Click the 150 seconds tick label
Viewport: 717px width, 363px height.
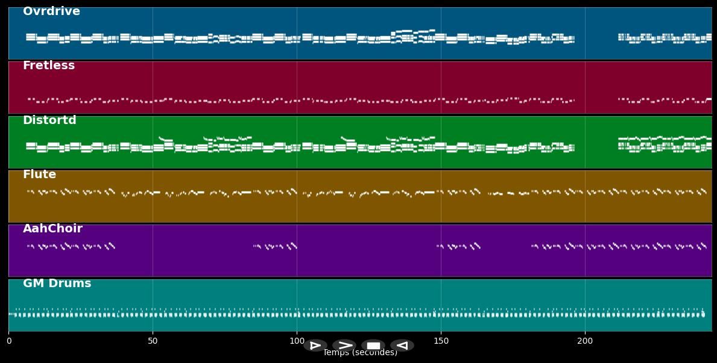pos(441,341)
